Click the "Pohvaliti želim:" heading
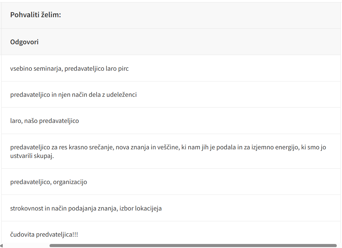The height and width of the screenshot is (248, 342). pyautogui.click(x=36, y=15)
